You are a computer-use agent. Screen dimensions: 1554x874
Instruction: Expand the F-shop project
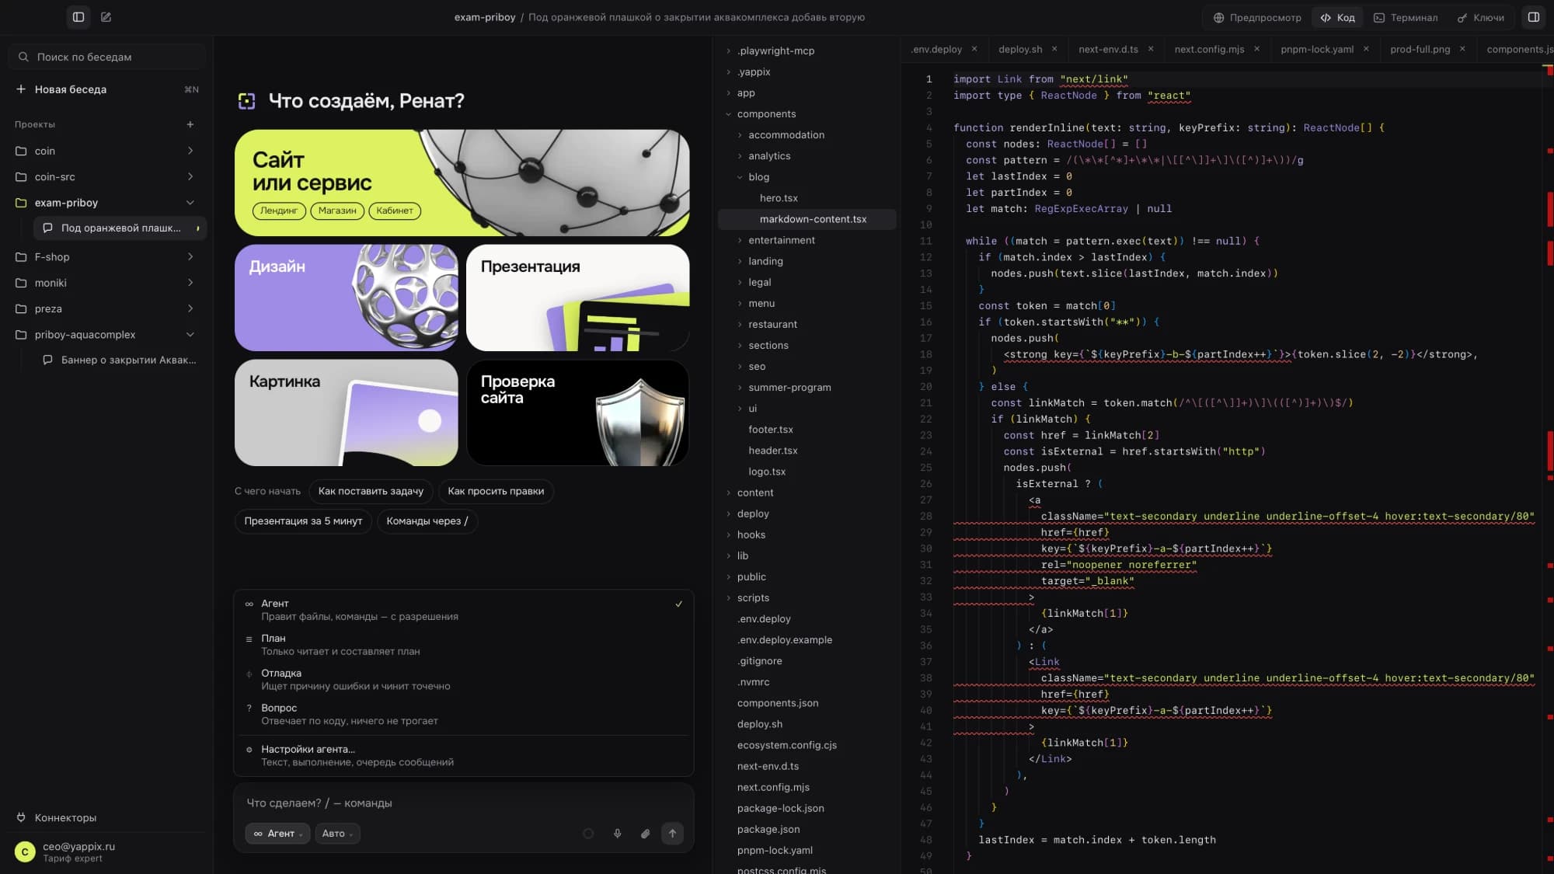click(x=190, y=257)
